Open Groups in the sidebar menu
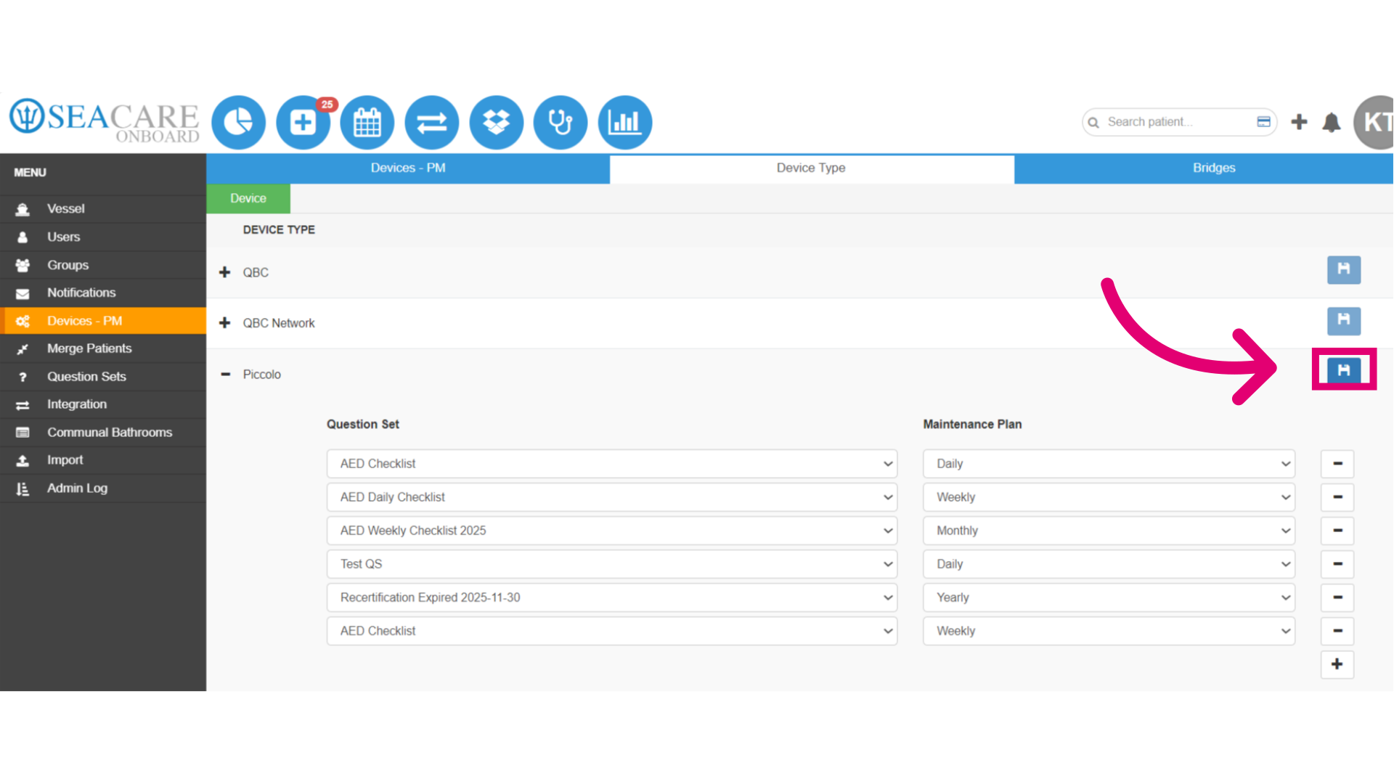This screenshot has height=784, width=1394. click(x=103, y=265)
